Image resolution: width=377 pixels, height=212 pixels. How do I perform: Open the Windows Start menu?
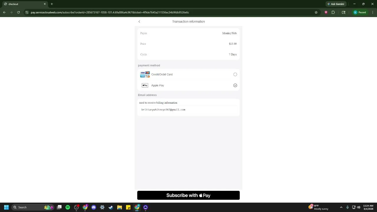[6, 207]
